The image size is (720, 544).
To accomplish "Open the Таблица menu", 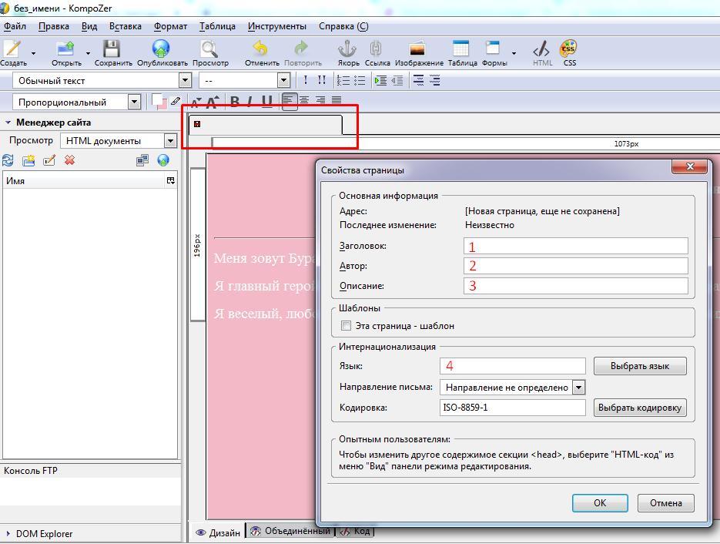I will (x=217, y=26).
